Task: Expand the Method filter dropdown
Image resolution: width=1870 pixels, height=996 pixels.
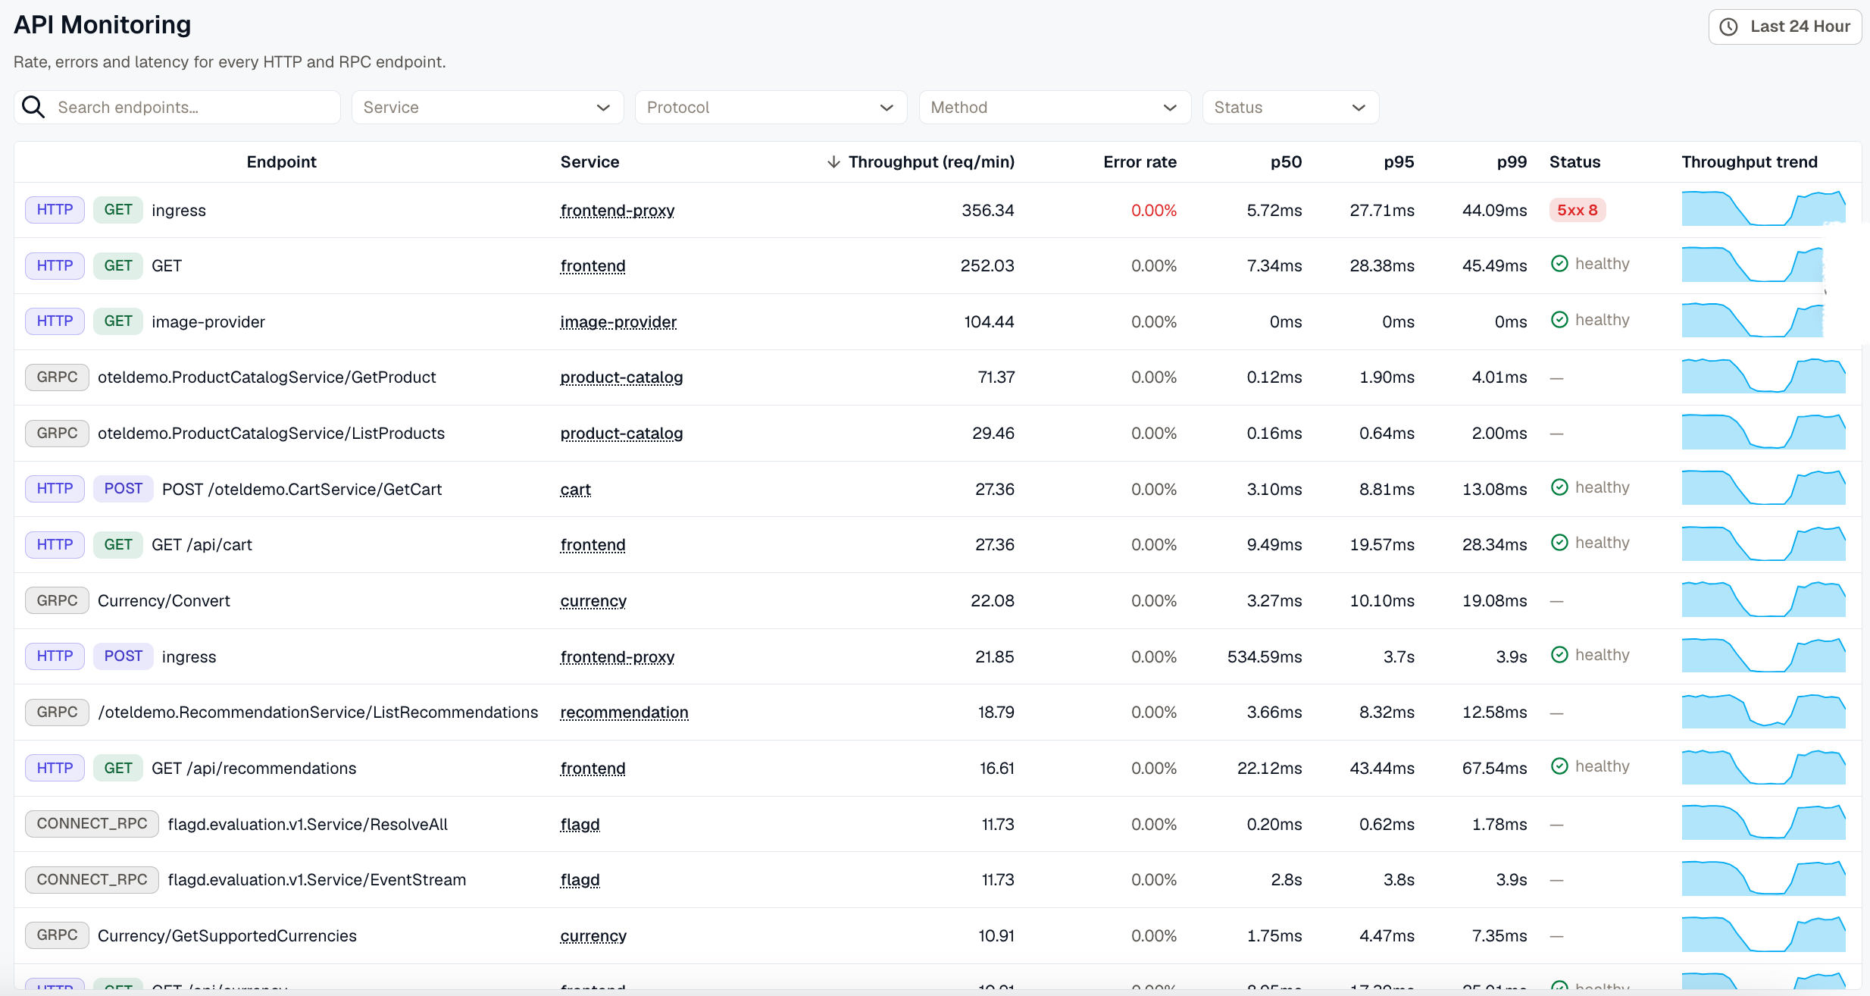Action: click(x=1055, y=108)
